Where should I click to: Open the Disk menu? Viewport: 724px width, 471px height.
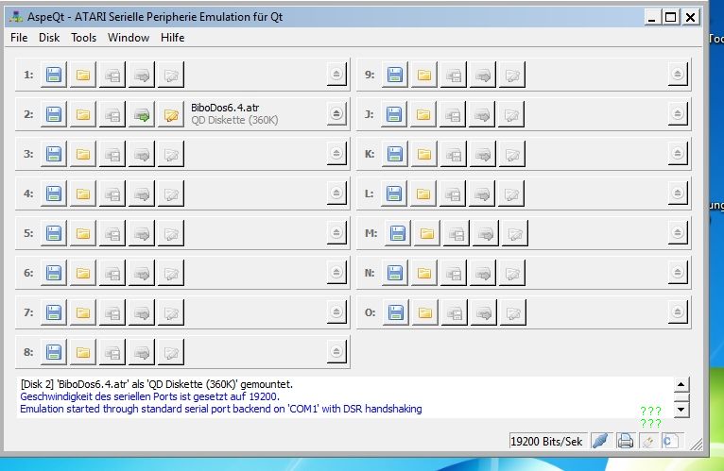[49, 38]
